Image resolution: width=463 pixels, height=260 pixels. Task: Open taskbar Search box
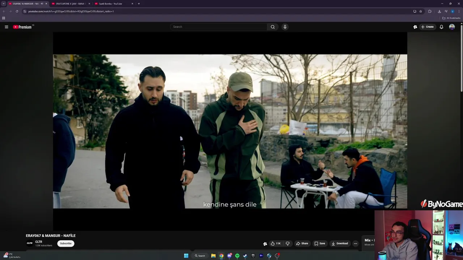click(200, 256)
